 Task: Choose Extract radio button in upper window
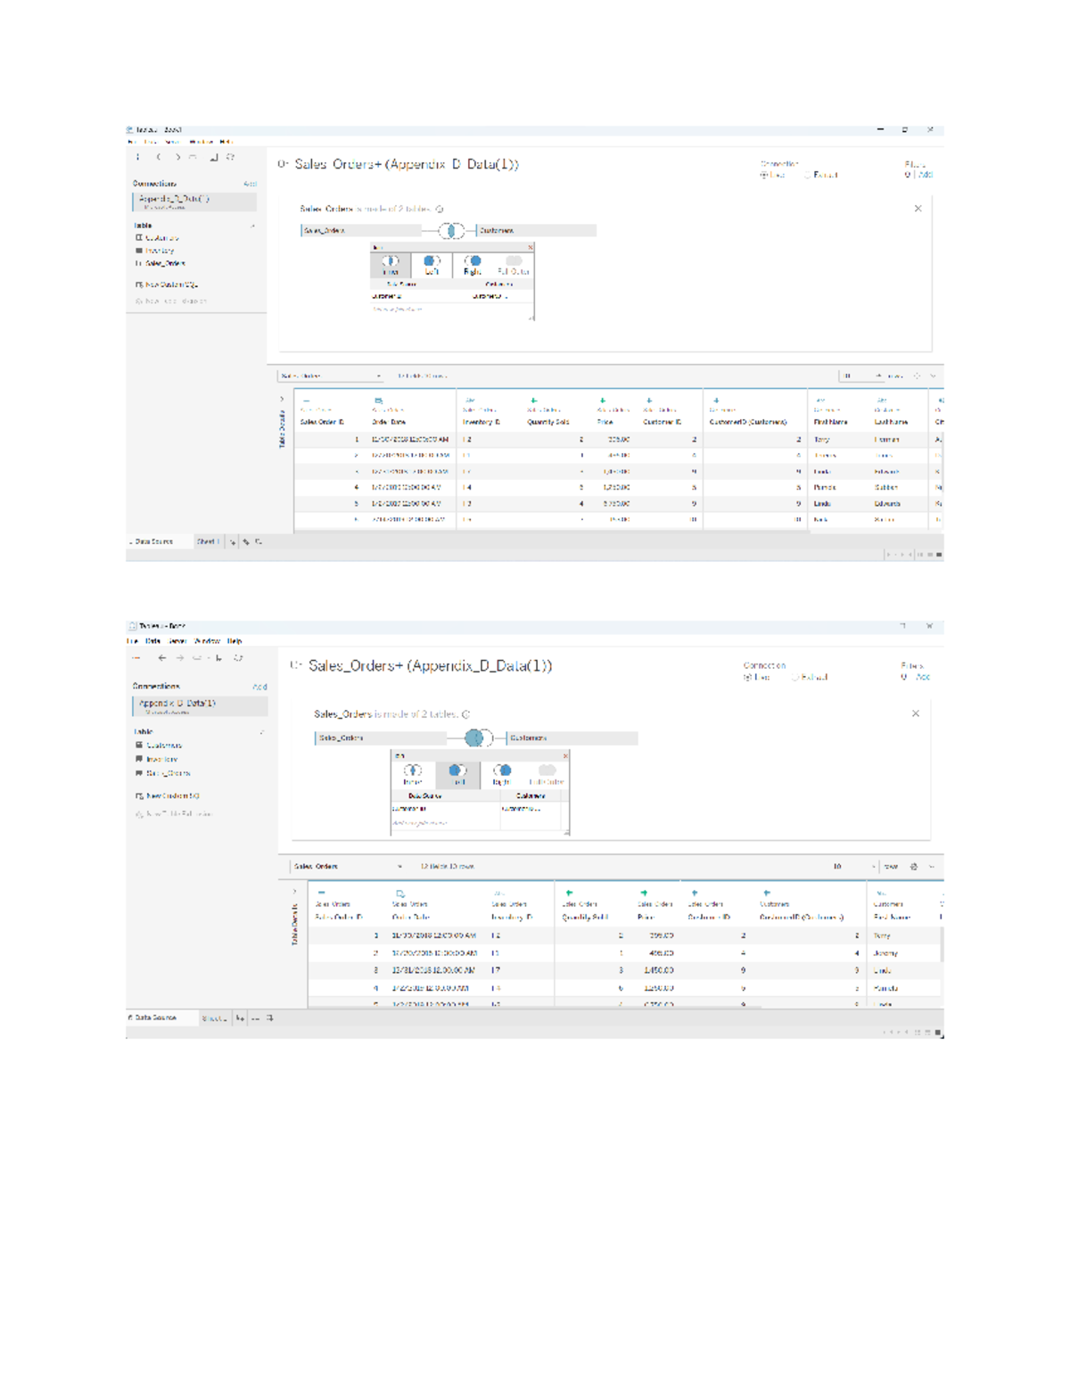[x=808, y=175]
